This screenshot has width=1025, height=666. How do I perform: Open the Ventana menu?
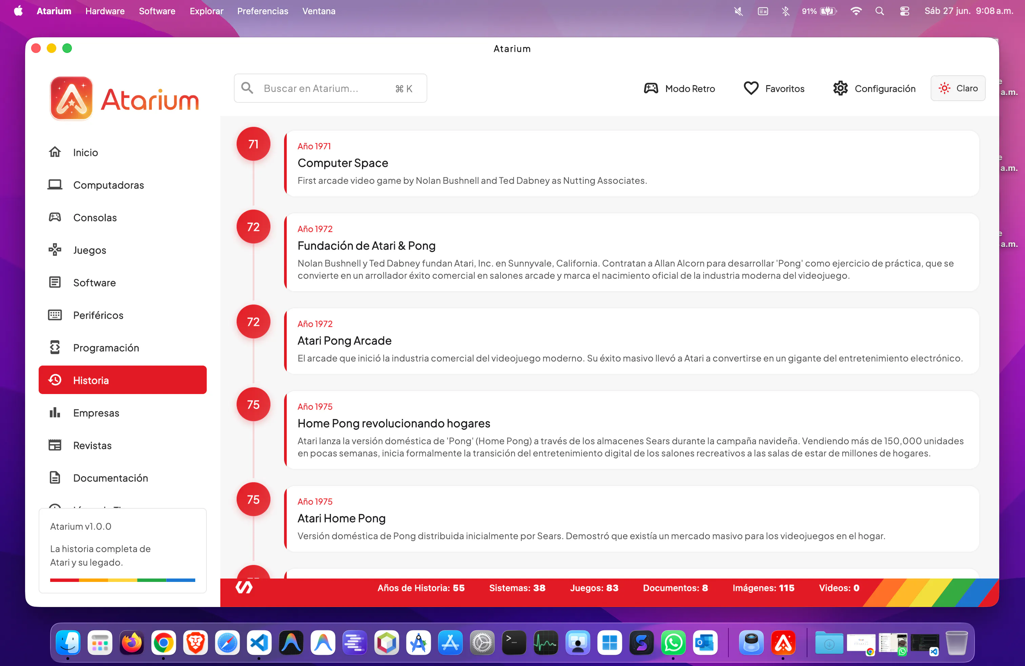[319, 11]
